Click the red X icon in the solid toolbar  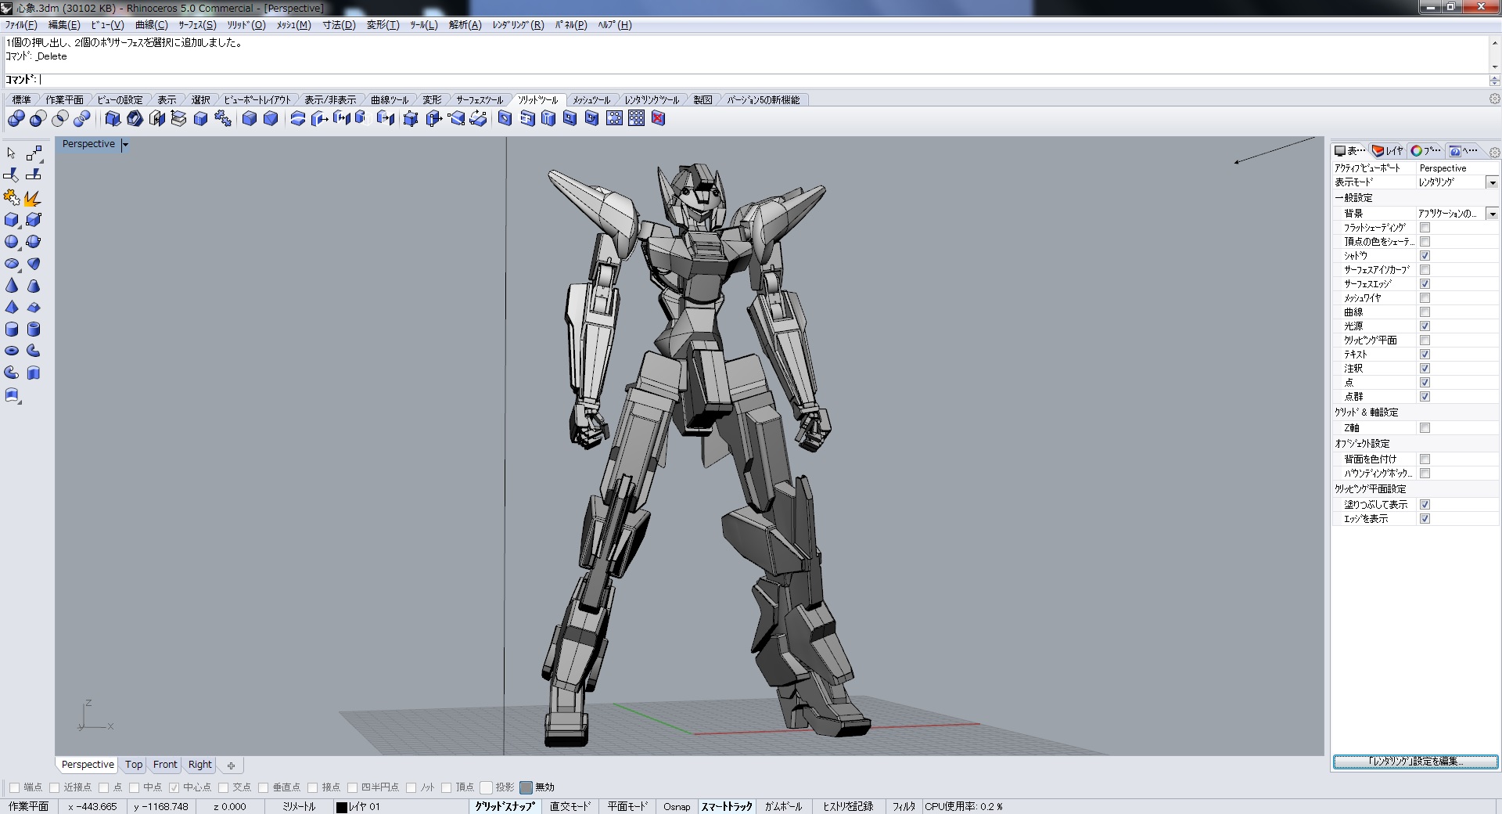(x=659, y=118)
